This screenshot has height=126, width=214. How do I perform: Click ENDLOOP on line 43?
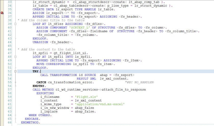coord(39,39)
